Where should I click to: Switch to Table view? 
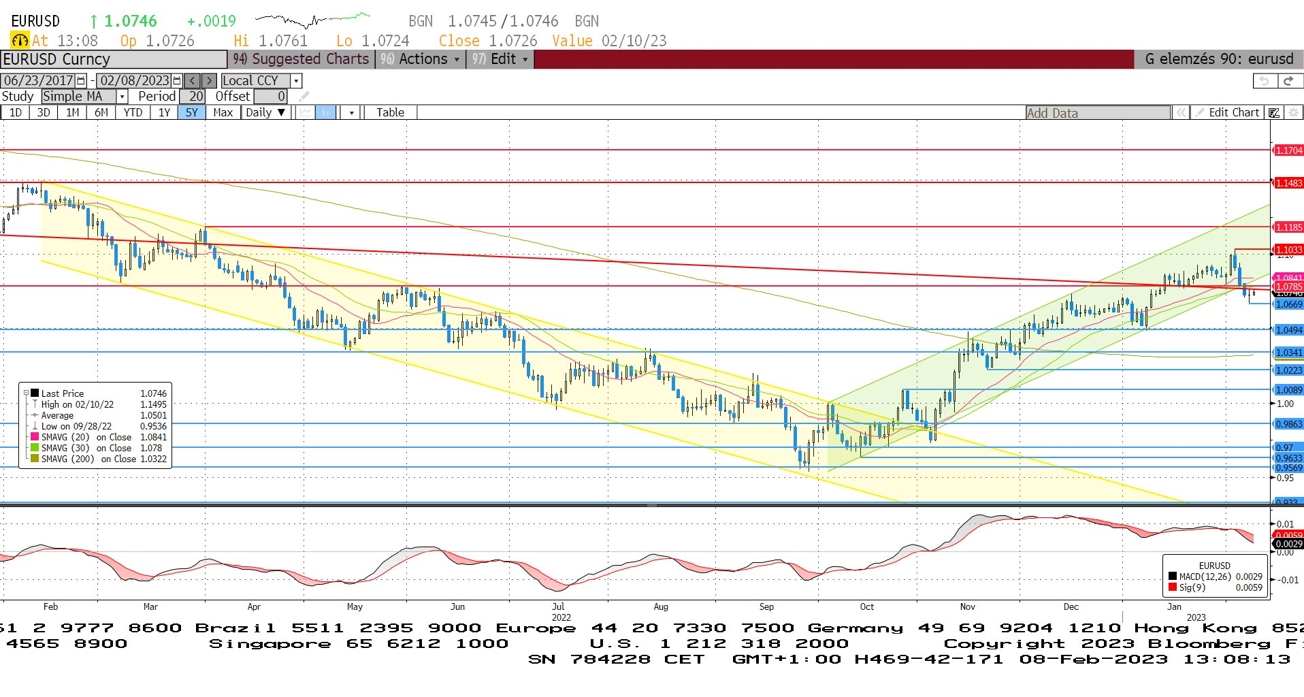pos(390,112)
